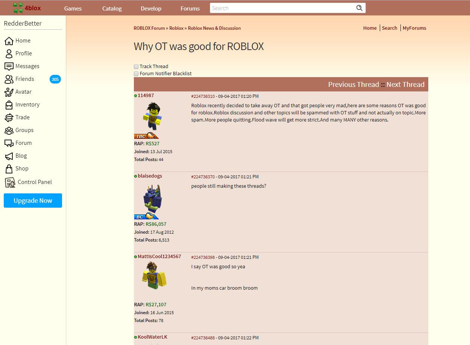Open KoolWaterLK profile name link
The image size is (470, 345).
(152, 337)
